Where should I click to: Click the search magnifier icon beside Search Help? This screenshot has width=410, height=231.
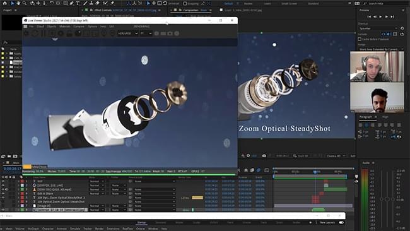point(365,3)
